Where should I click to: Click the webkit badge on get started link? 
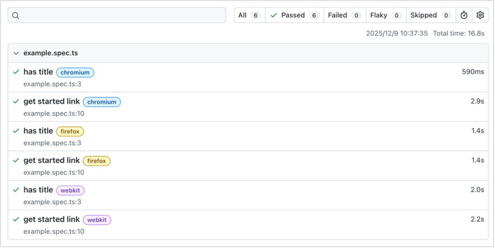coord(97,220)
